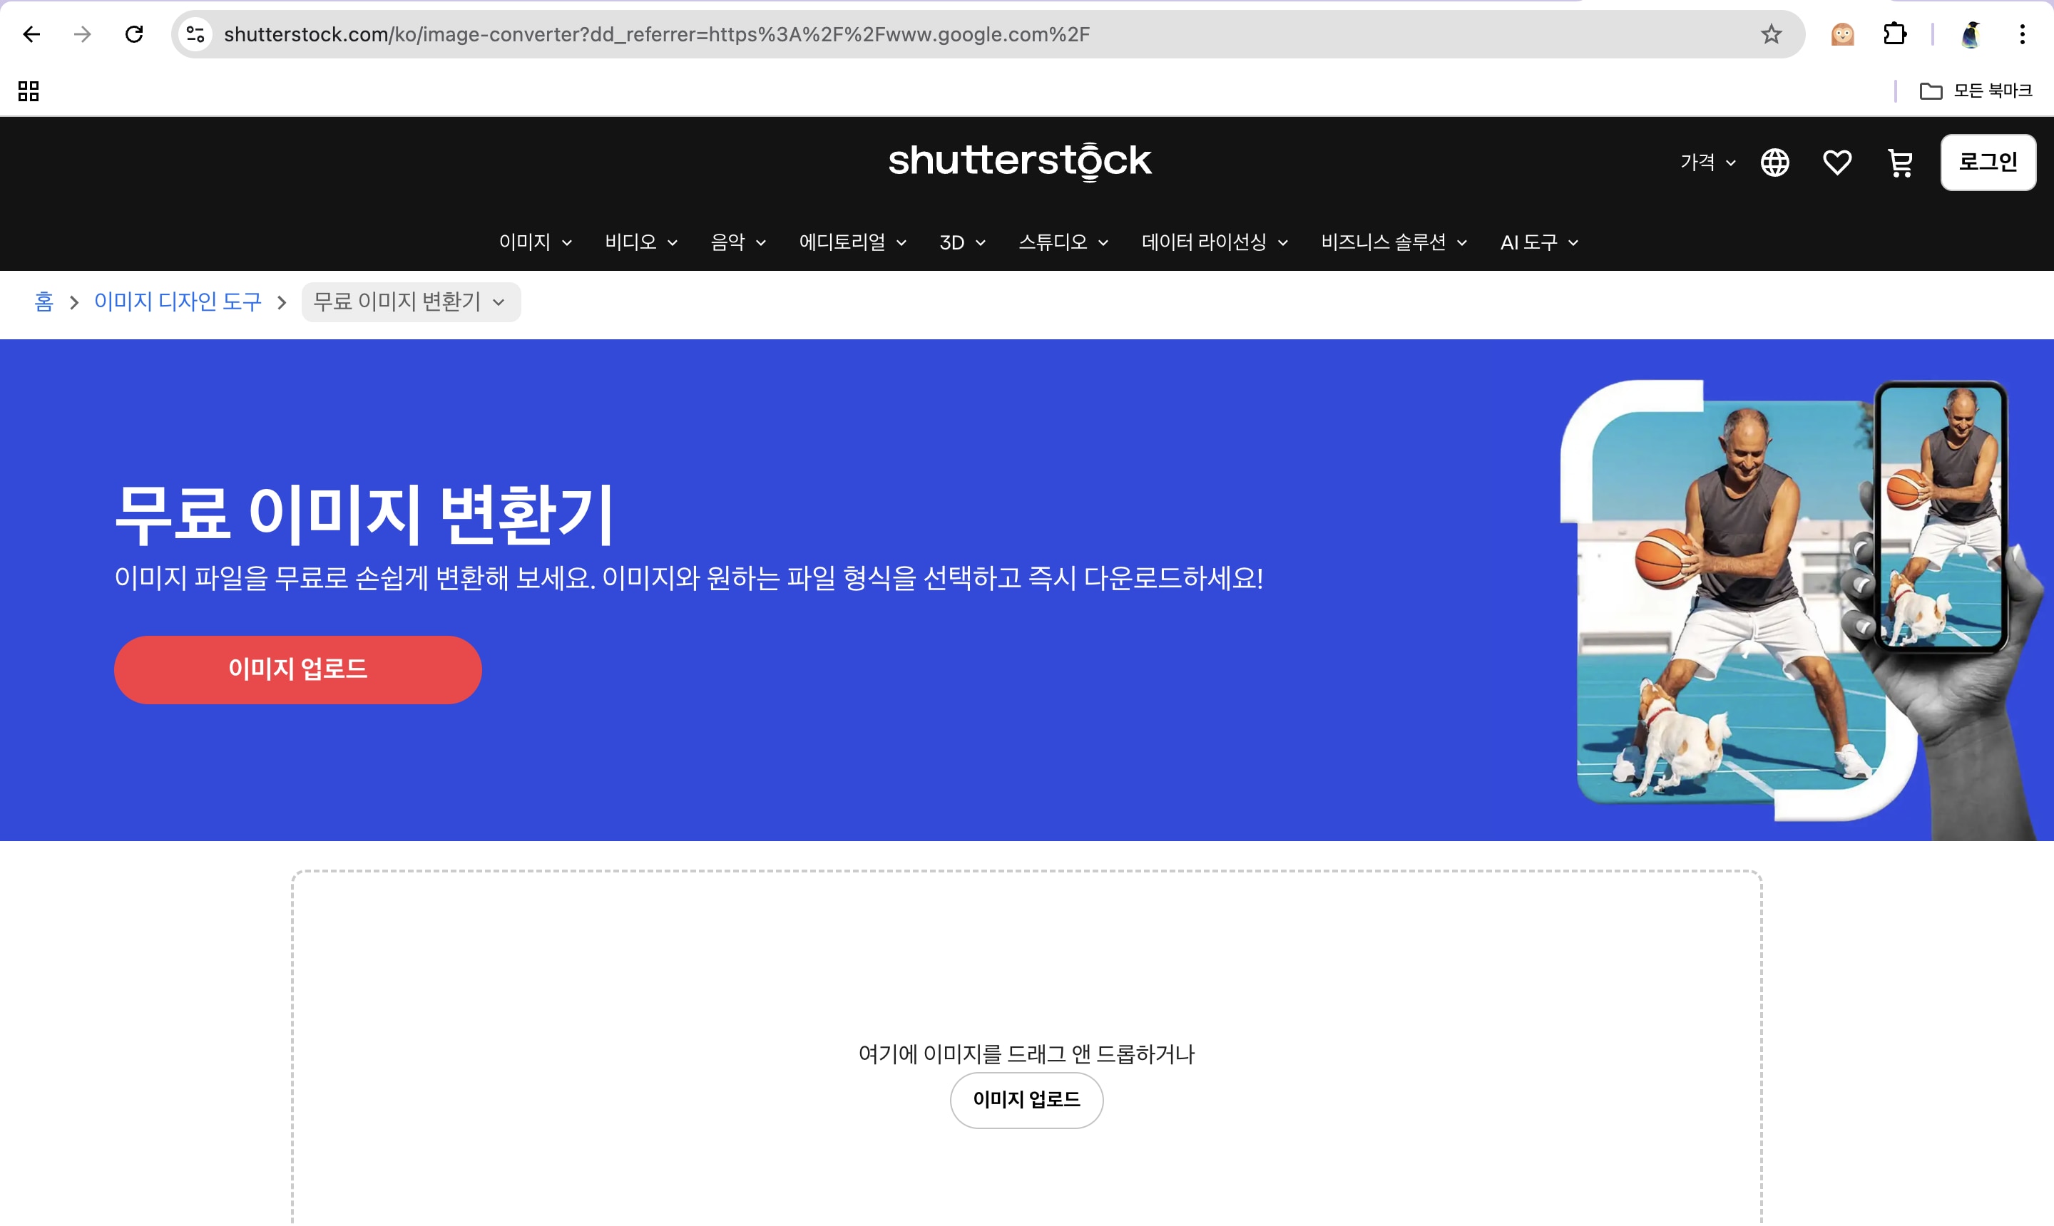Expand the 무료 이미지 변환기 breadcrumb dropdown

tap(410, 302)
